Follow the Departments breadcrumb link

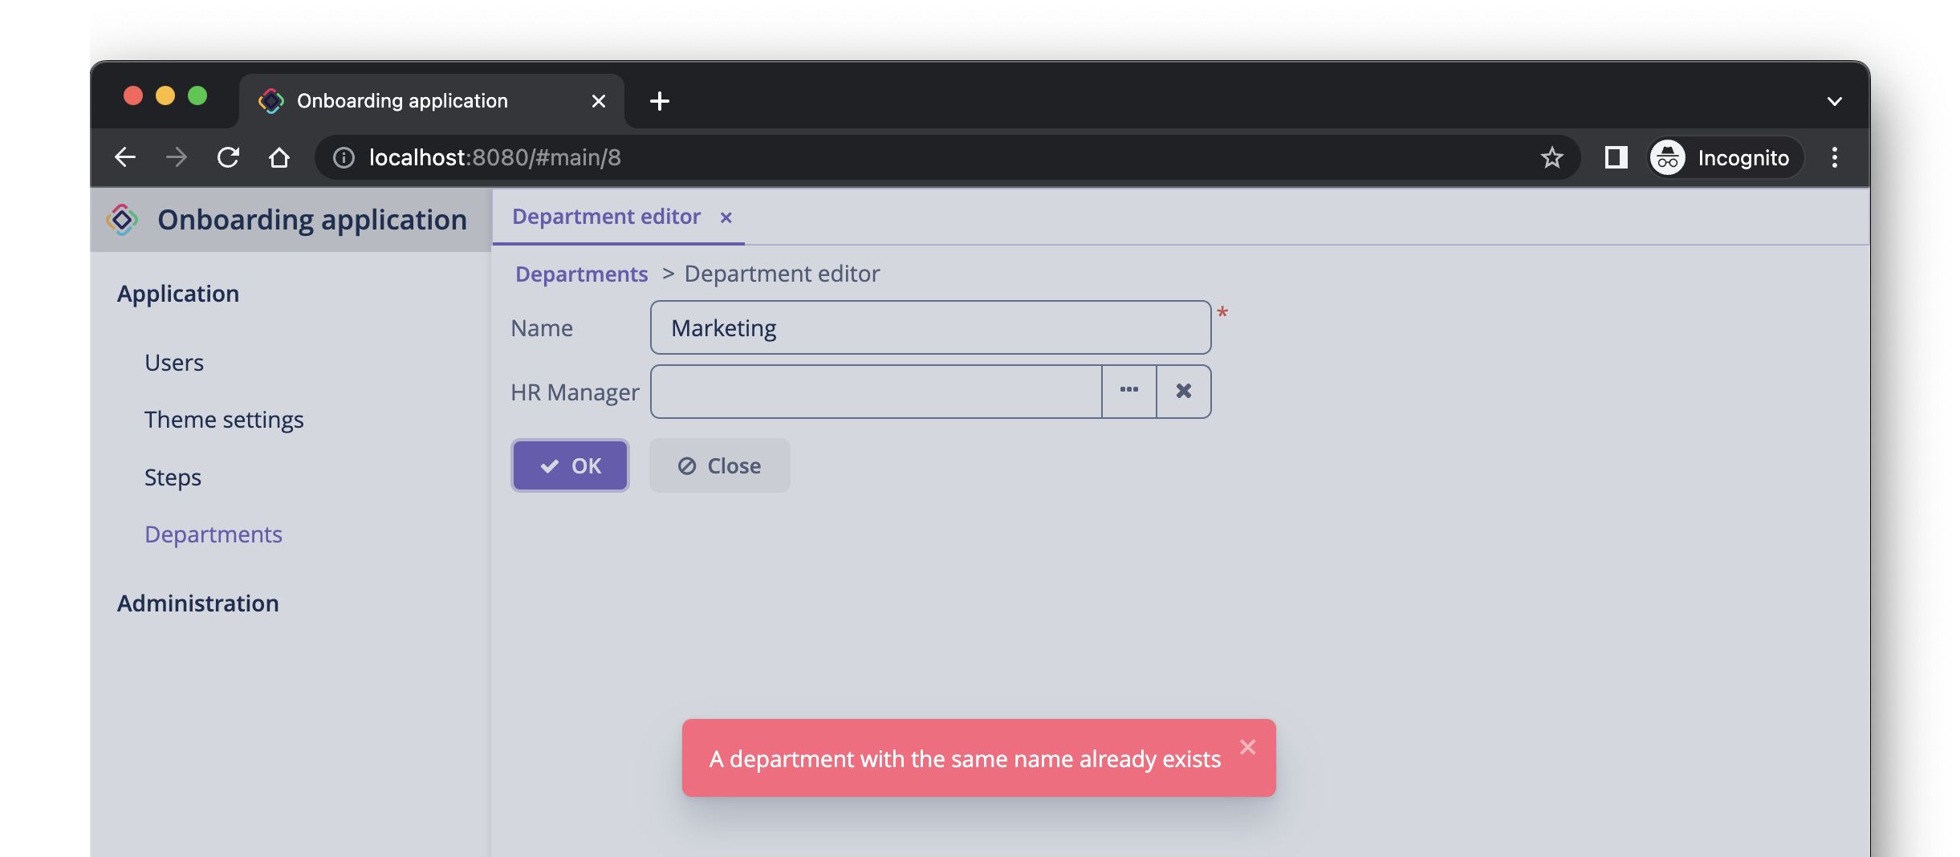click(x=581, y=274)
